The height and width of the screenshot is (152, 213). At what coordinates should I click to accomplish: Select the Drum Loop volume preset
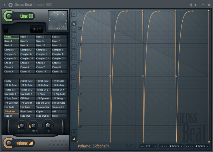(27, 112)
